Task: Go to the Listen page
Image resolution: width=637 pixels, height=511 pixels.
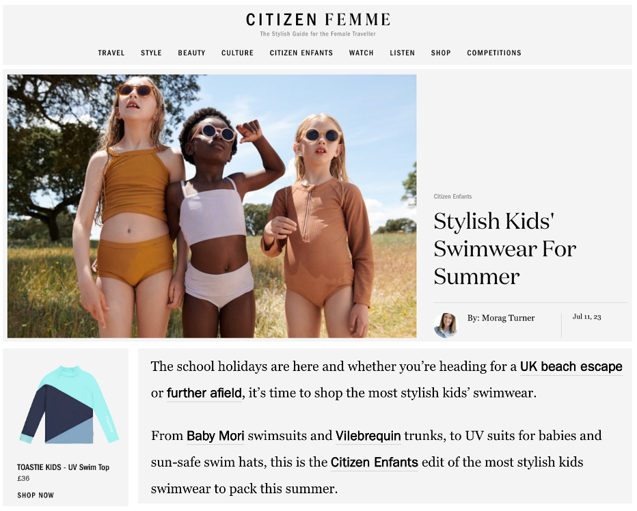Action: tap(402, 53)
